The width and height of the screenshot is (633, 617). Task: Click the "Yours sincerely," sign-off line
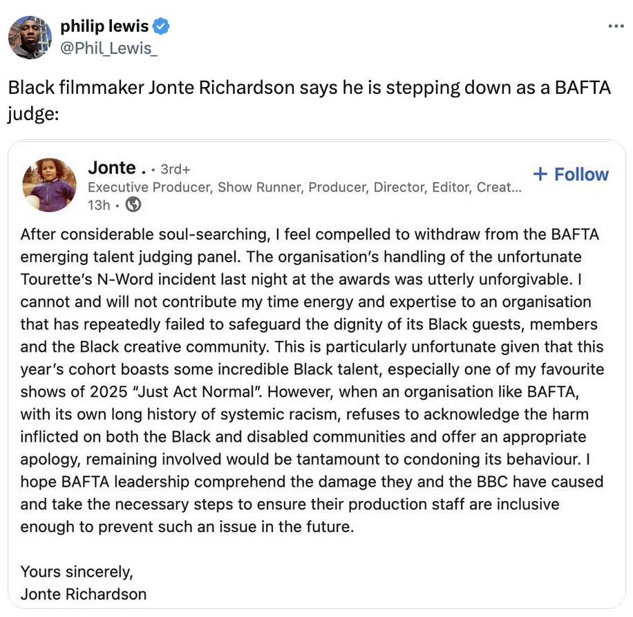(x=77, y=571)
